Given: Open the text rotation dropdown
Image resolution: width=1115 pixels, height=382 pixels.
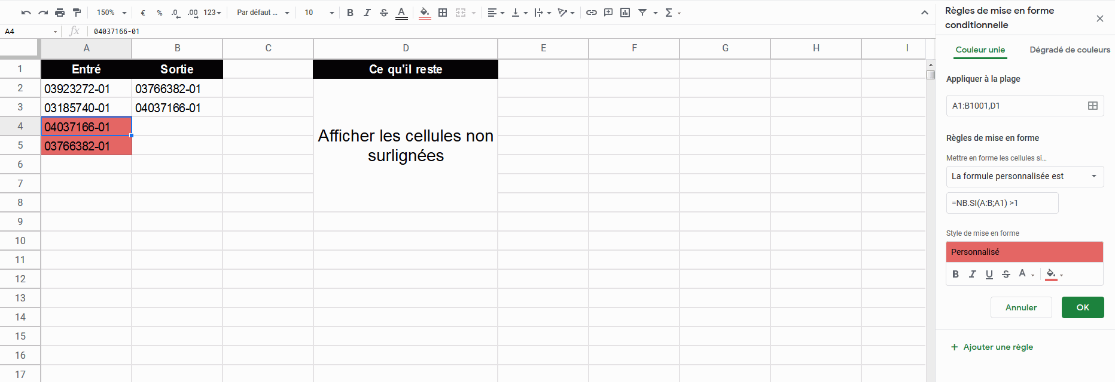Looking at the screenshot, I should coord(566,13).
